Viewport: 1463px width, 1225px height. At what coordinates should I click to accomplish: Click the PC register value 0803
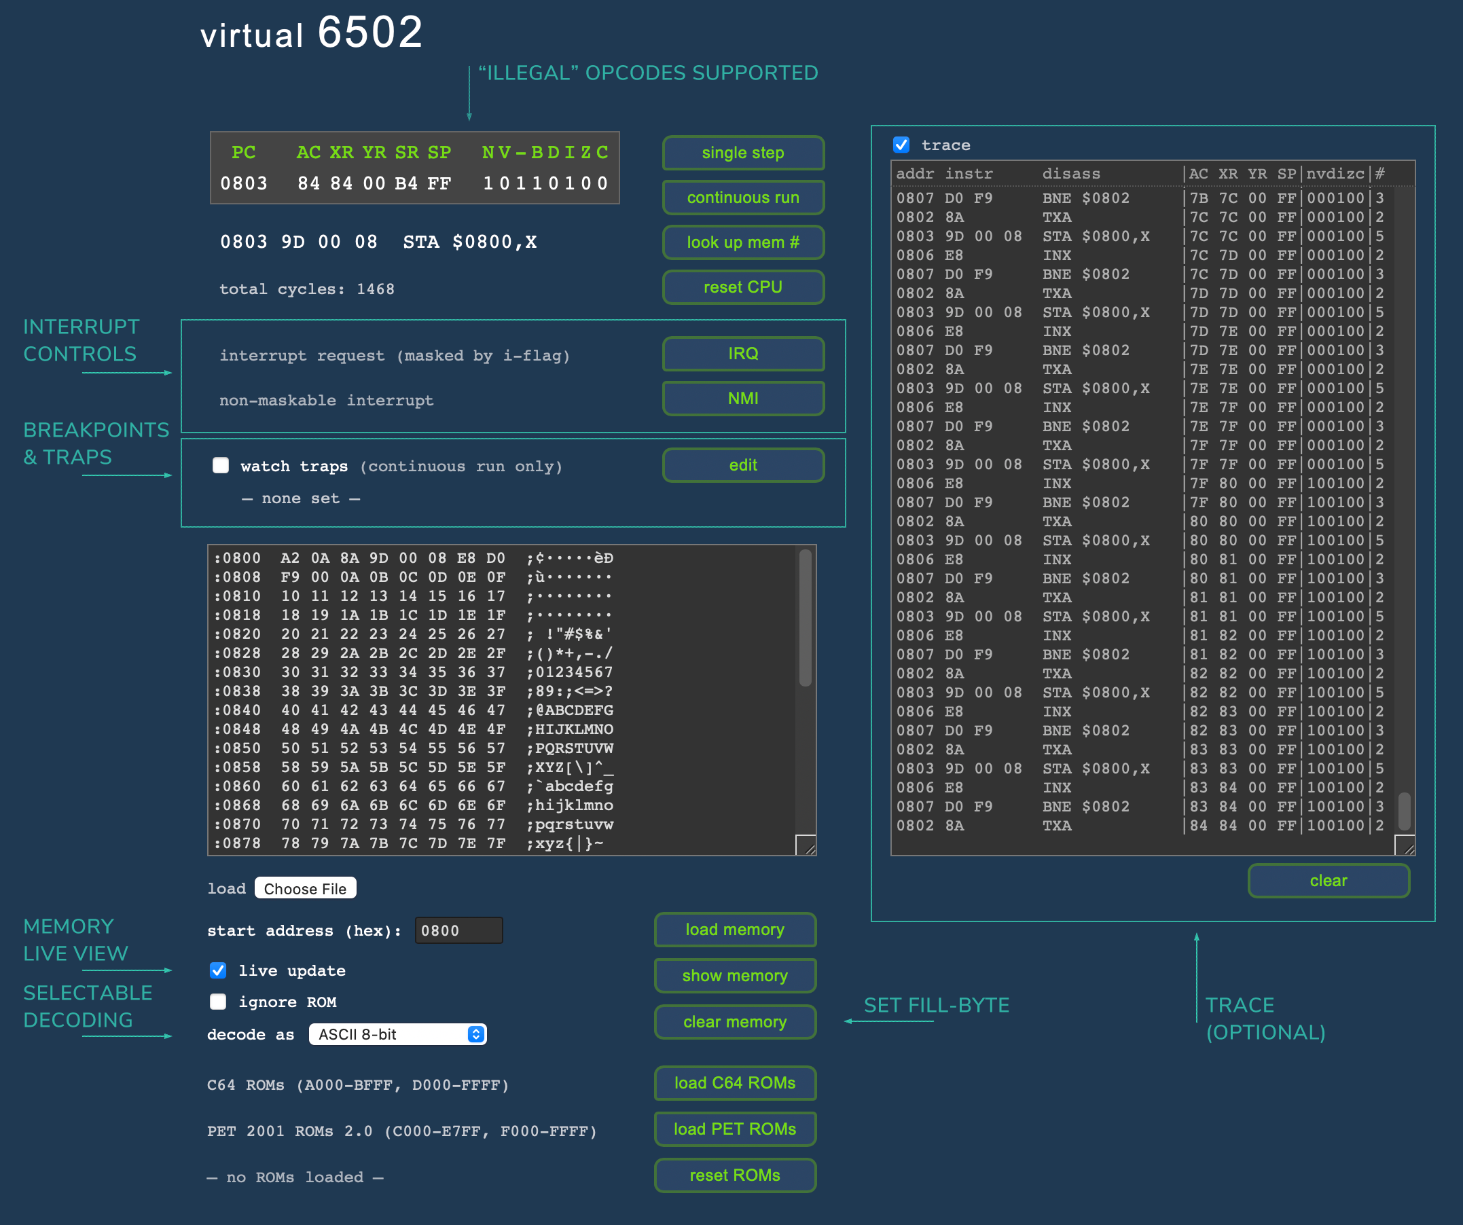coord(244,184)
